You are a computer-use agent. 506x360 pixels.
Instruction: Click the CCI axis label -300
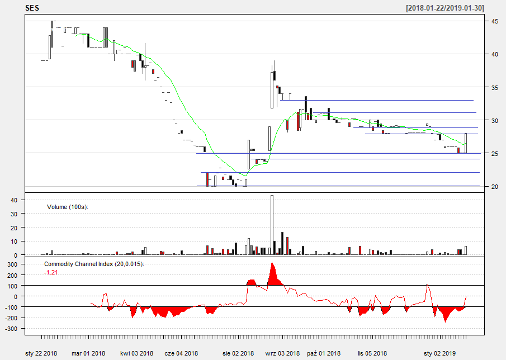pyautogui.click(x=11, y=329)
